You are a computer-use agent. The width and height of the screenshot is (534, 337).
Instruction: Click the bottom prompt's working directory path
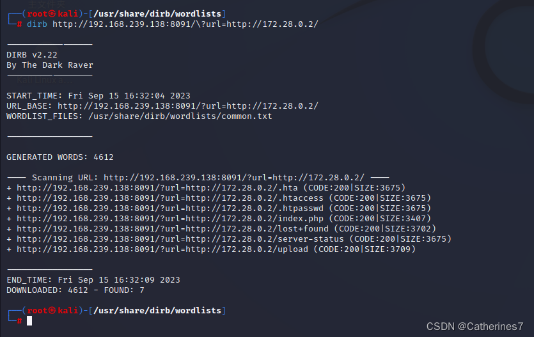pos(157,311)
